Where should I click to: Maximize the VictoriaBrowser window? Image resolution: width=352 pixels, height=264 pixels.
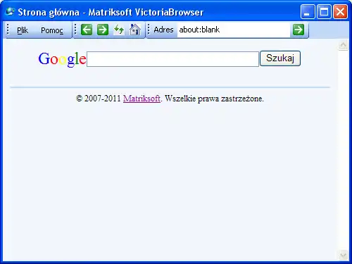click(324, 11)
